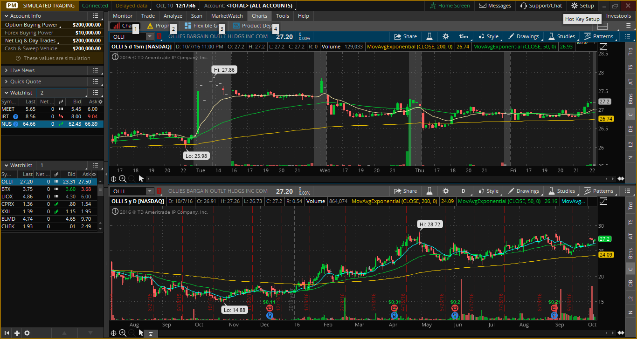Toggle the TS side panel on the daily chart
637x339 pixels.
[x=630, y=222]
